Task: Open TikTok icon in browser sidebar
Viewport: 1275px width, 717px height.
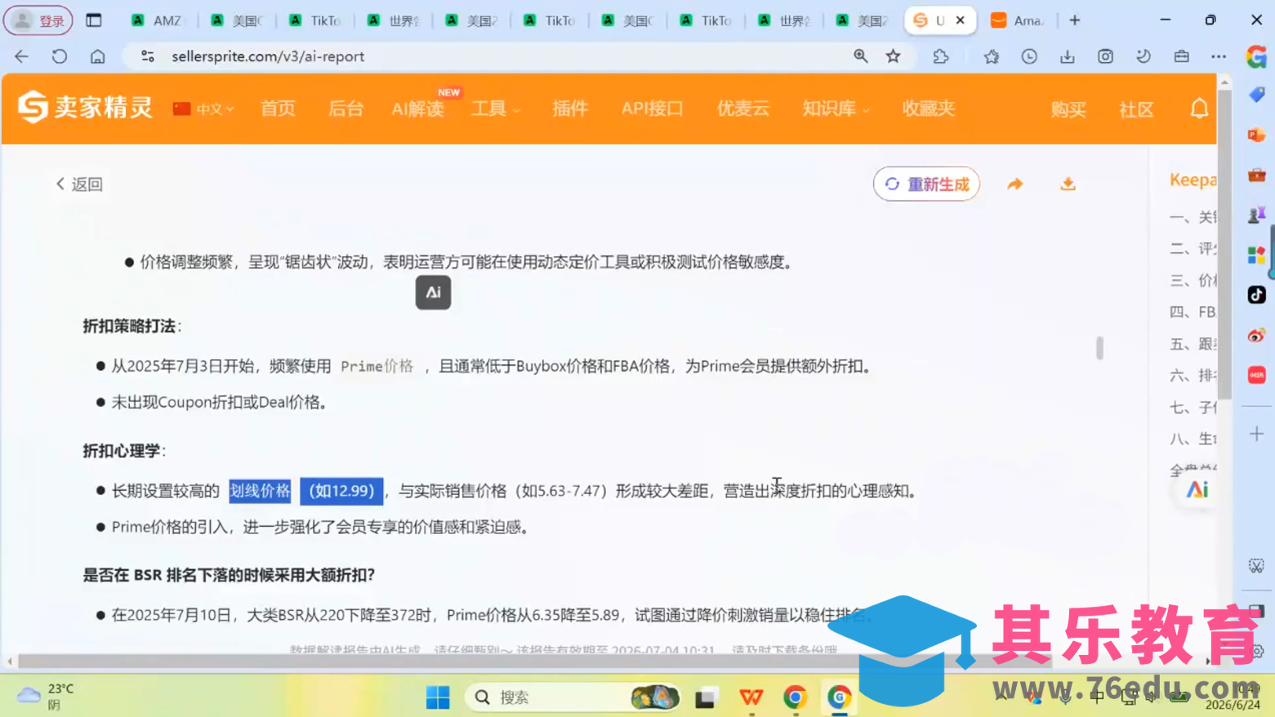Action: (x=1256, y=295)
